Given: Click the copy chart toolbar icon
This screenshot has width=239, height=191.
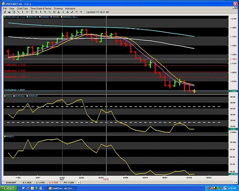Looking at the screenshot, I should point(14,12).
